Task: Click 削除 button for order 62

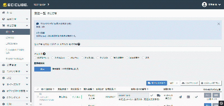Action: pyautogui.click(x=216, y=95)
